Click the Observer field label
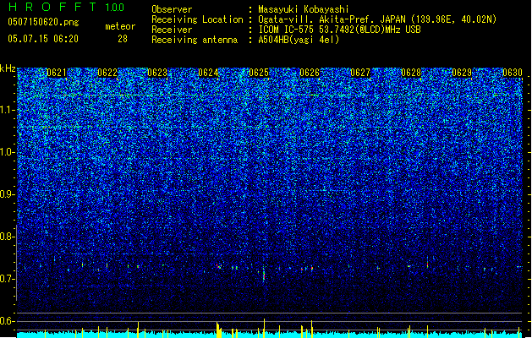 [x=172, y=9]
